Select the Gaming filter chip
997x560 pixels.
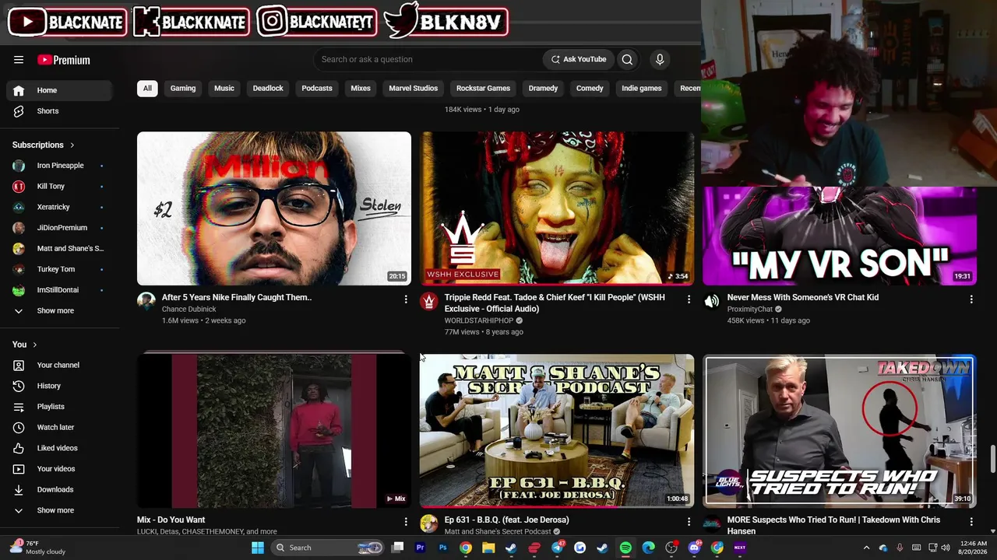point(183,88)
